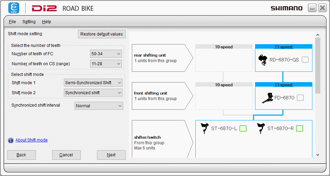Toggle the ST-6870-R green checkbox
This screenshot has height=176, width=330.
click(300, 128)
